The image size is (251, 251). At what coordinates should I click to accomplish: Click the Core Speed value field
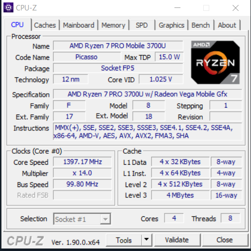(83, 162)
